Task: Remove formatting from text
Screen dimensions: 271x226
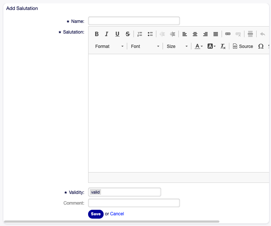Action: 223,46
